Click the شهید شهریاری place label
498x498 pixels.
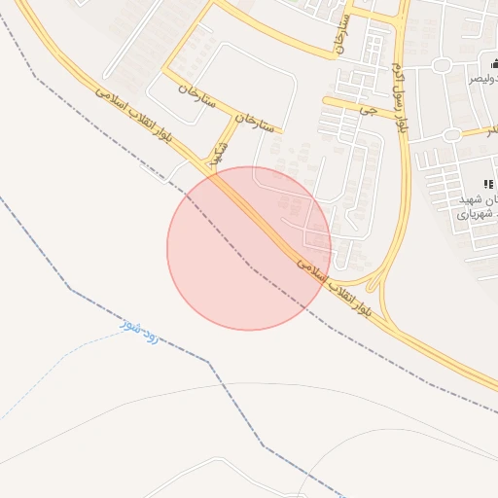(x=478, y=207)
